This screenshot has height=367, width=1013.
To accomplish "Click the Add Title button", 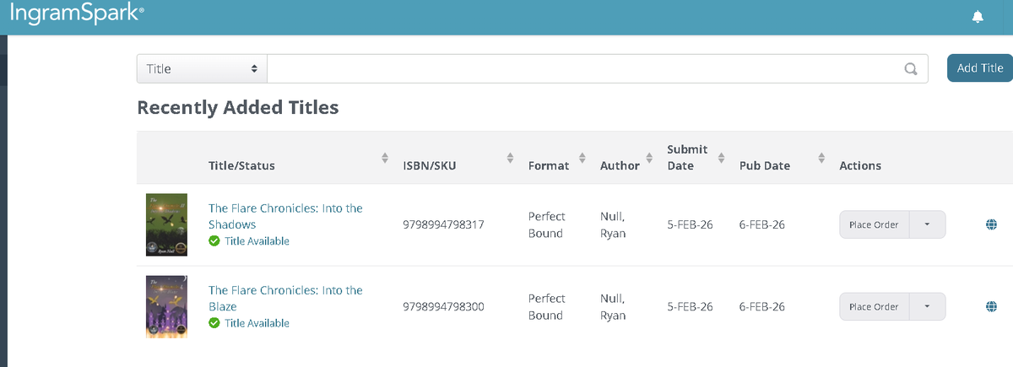I will click(980, 68).
